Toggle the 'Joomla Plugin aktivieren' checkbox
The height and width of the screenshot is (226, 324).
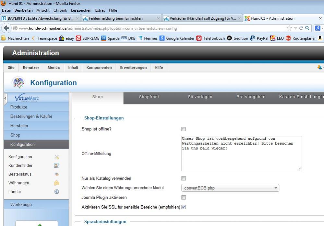184,198
